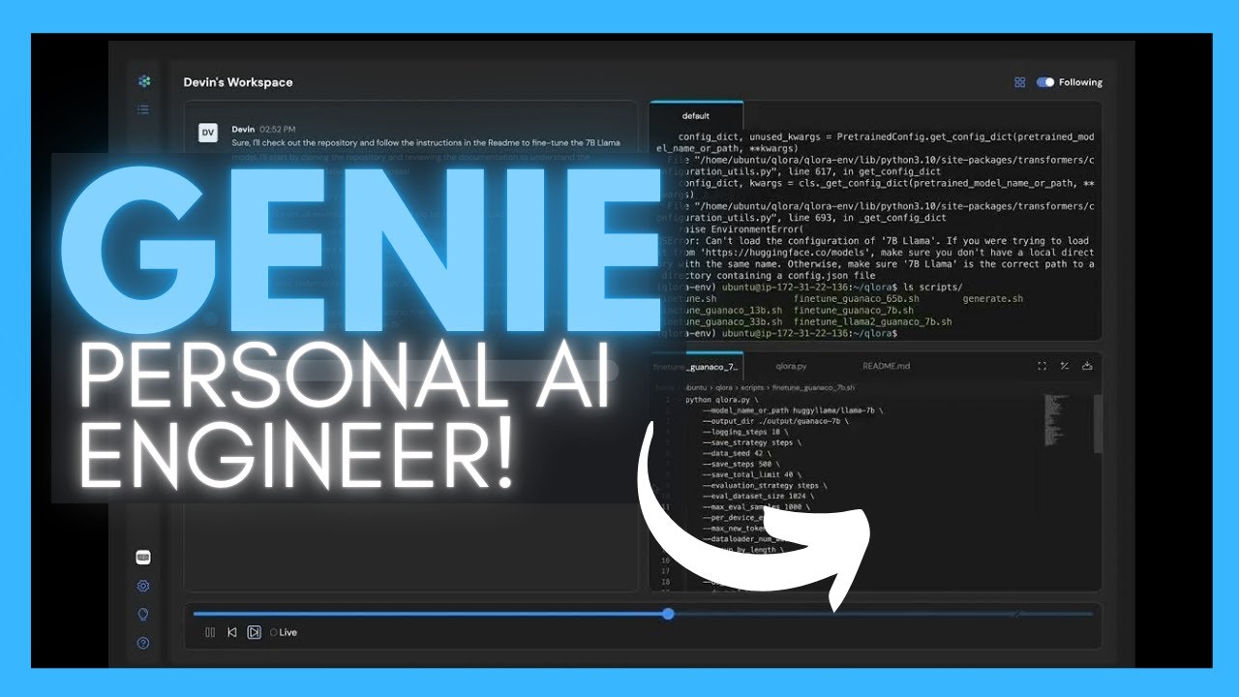Select the finetune_guanaco_7 editor tab
The image size is (1239, 697).
696,367
